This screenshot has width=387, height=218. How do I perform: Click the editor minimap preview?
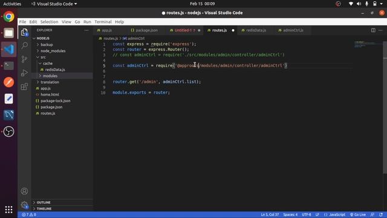coord(368,44)
